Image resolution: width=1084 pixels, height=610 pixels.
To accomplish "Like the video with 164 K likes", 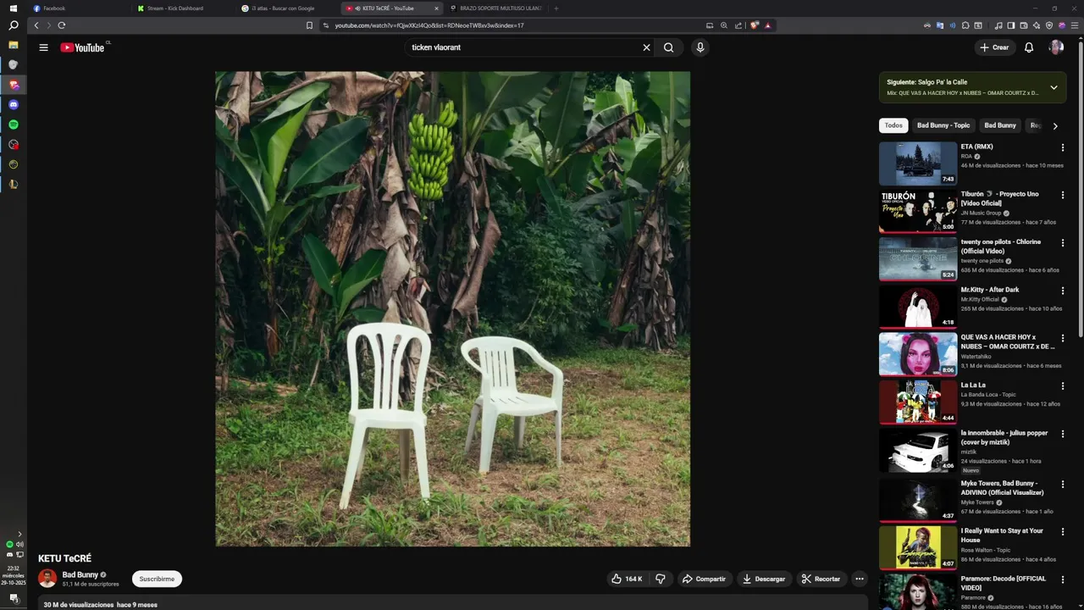I will pyautogui.click(x=628, y=579).
